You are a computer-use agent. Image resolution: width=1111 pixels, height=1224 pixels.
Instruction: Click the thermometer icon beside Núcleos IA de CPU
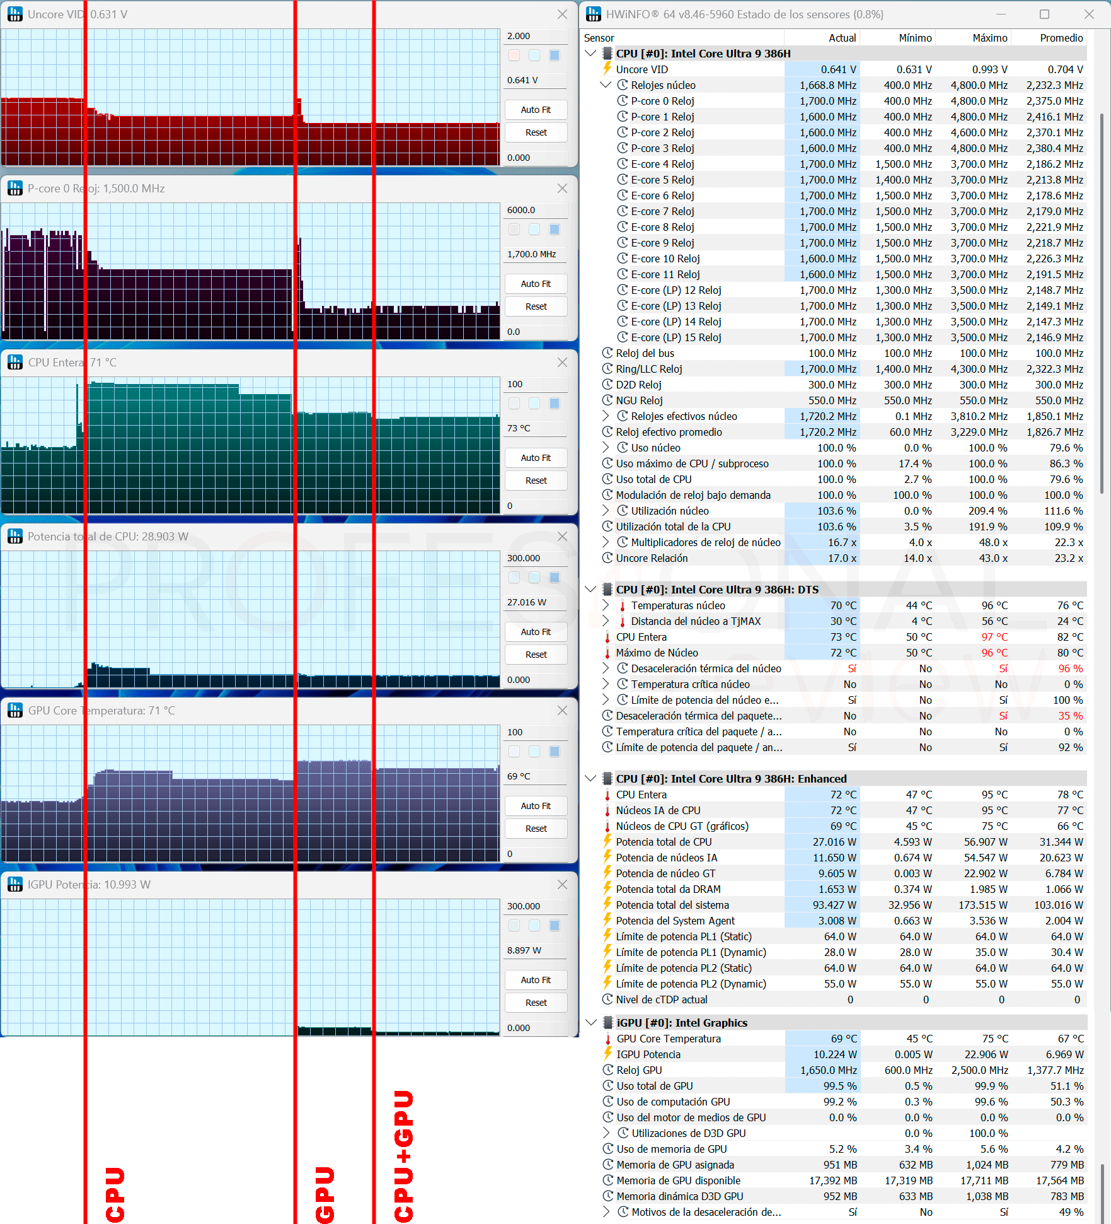click(x=607, y=810)
